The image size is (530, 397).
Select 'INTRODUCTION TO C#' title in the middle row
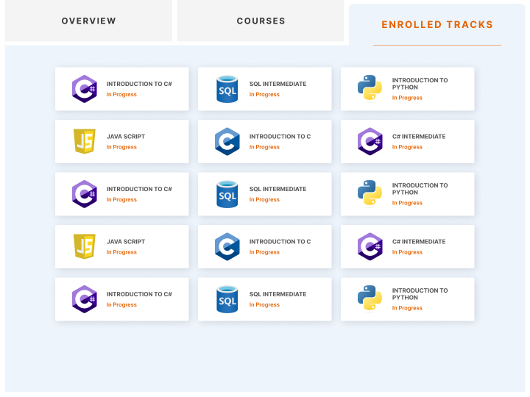139,189
